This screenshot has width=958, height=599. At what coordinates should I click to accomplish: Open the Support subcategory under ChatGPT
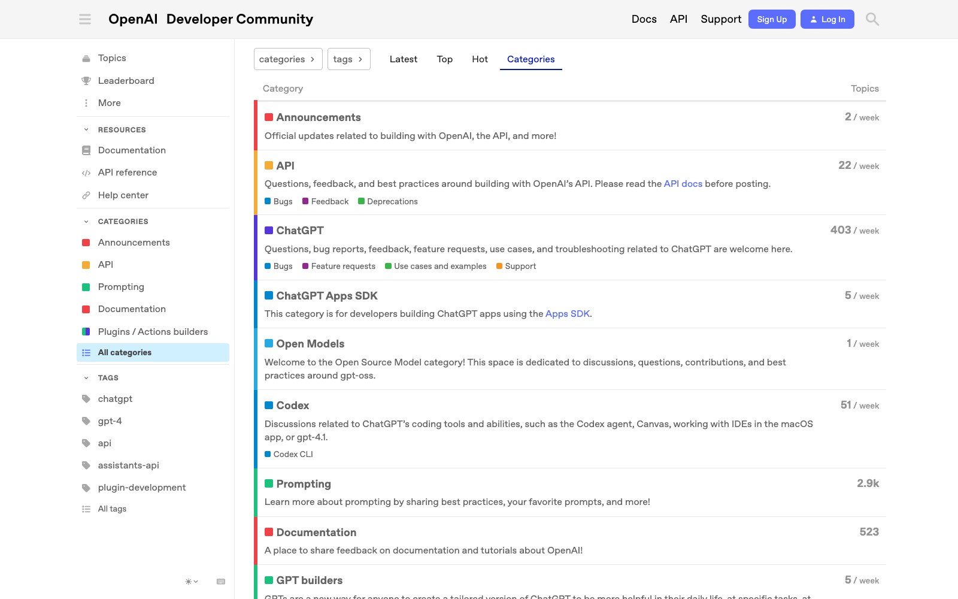point(516,266)
